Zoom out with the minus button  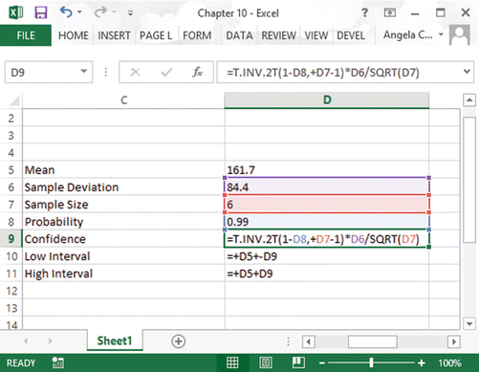[x=322, y=362]
